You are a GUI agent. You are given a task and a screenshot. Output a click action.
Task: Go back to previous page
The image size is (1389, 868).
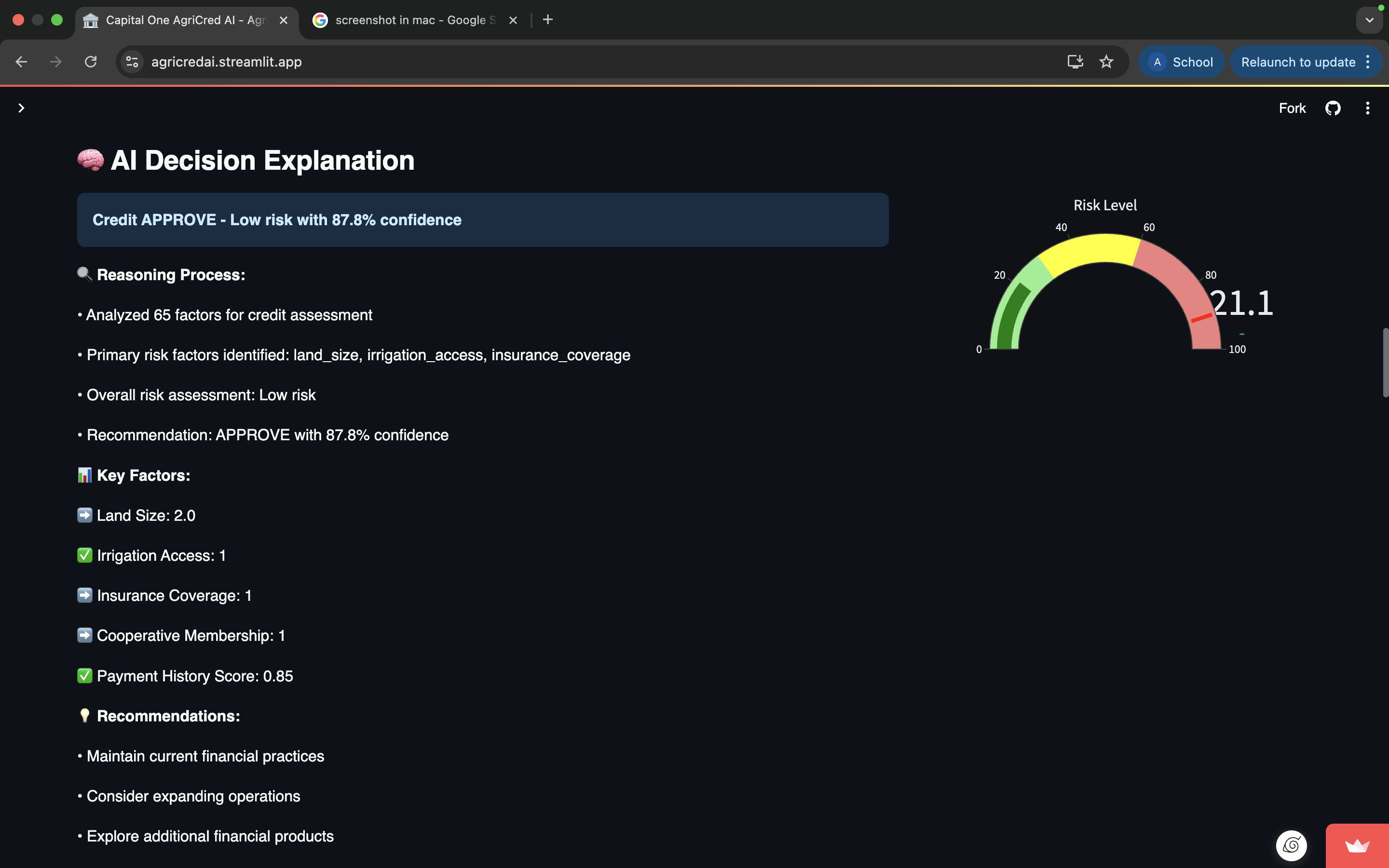point(21,62)
